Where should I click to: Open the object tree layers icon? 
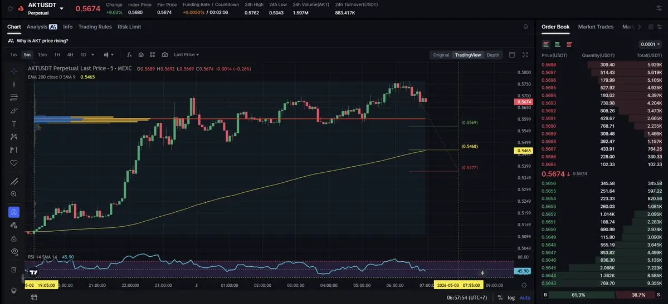click(13, 291)
